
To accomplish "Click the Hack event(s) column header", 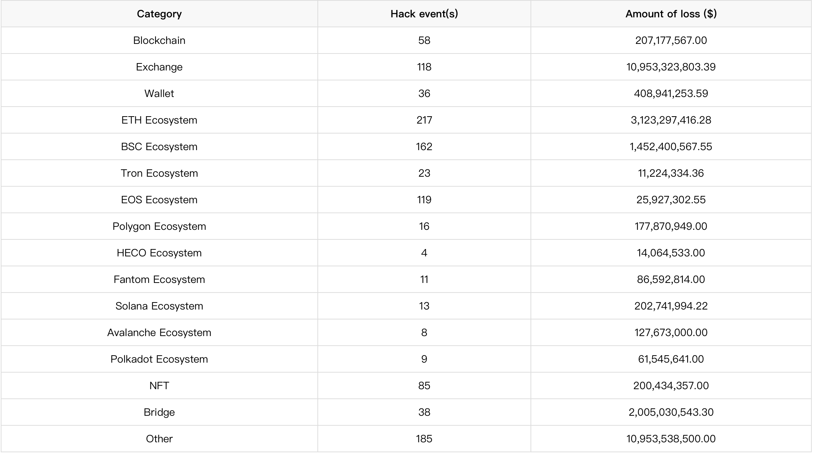I will pos(424,14).
